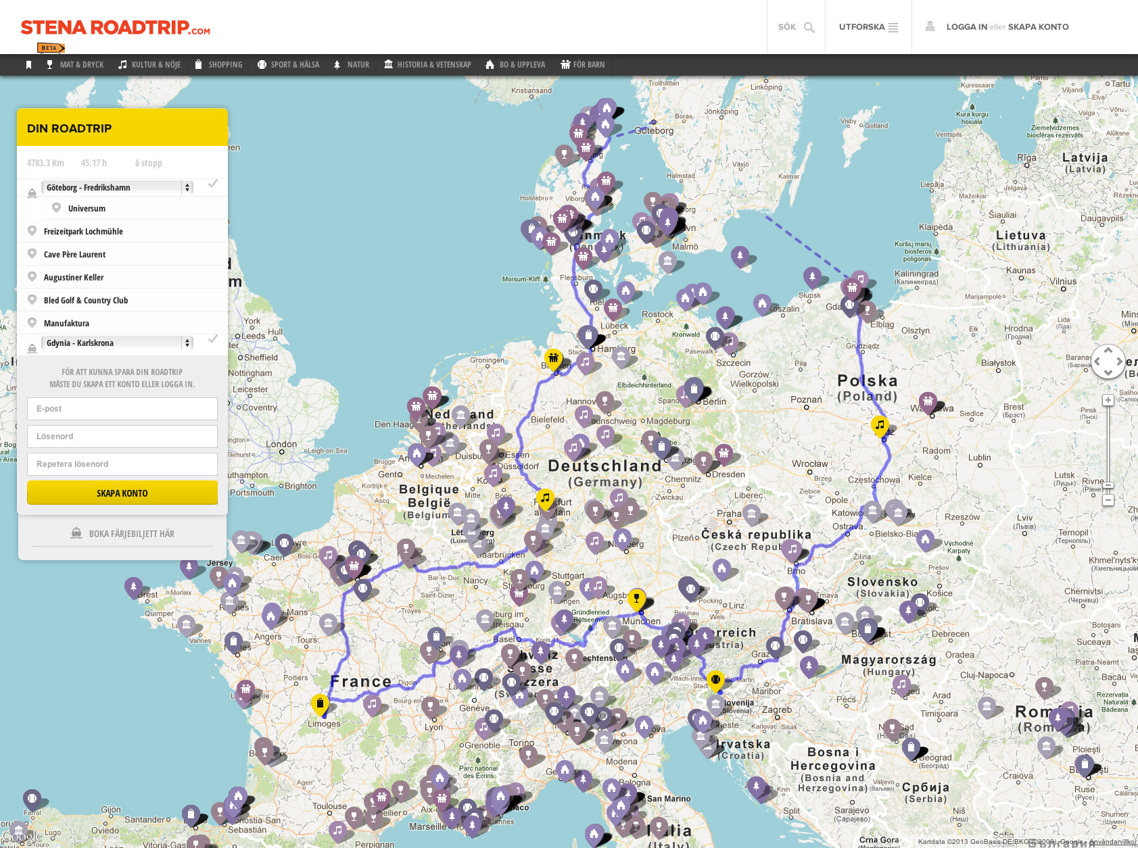Click the search magnifier icon
The image size is (1138, 848).
click(x=809, y=28)
